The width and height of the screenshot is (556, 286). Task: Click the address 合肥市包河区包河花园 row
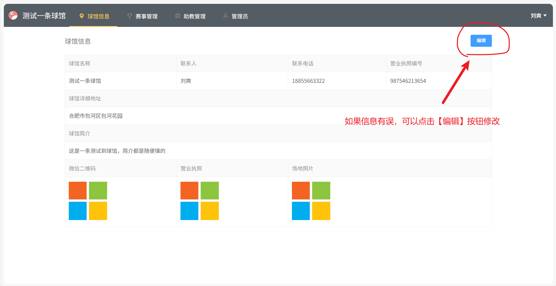click(96, 116)
